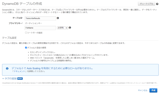Screen dimensions: 163x95
Task: Show info icon next to table name field
Action: [x=58, y=18]
